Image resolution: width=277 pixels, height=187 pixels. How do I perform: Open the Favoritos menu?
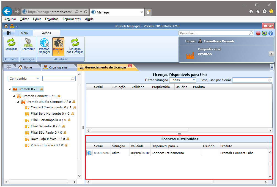pos(52,19)
